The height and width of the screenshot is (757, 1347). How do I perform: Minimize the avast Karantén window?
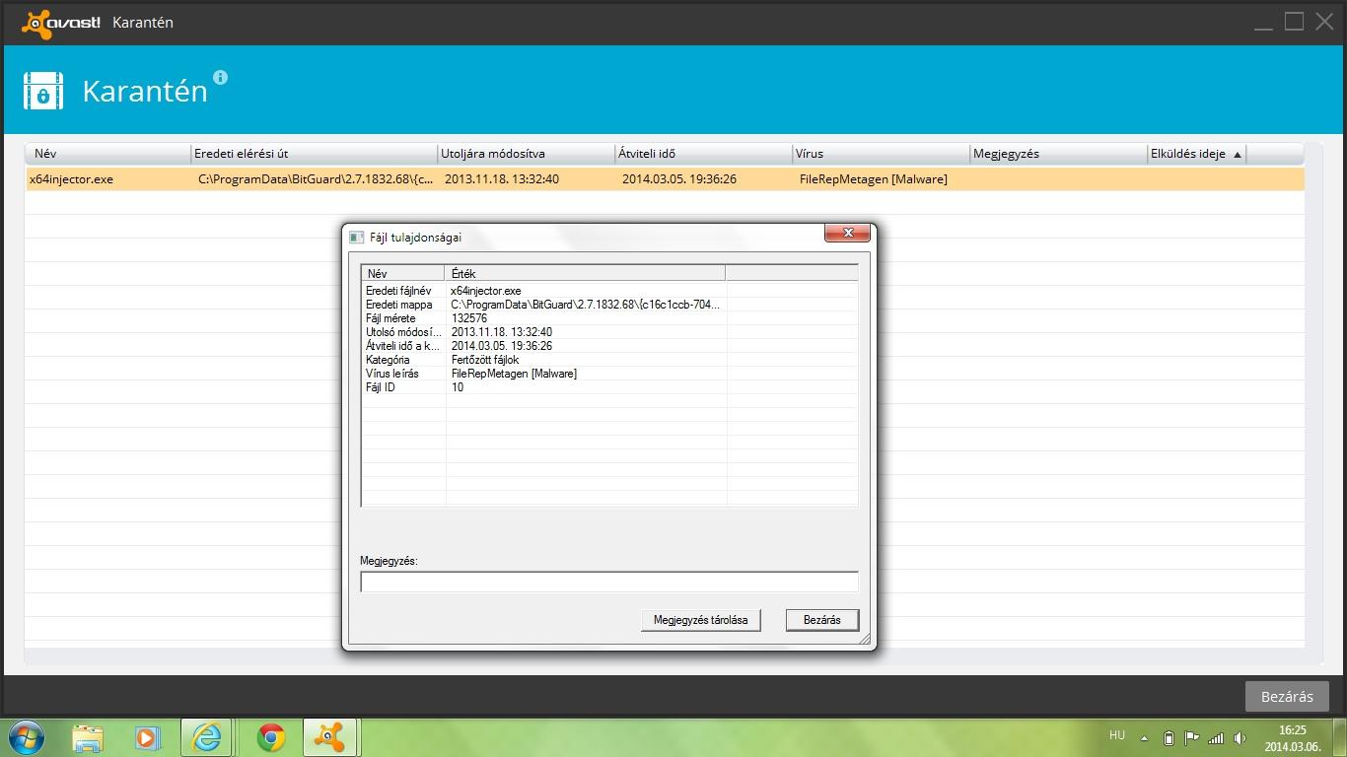coord(1264,22)
